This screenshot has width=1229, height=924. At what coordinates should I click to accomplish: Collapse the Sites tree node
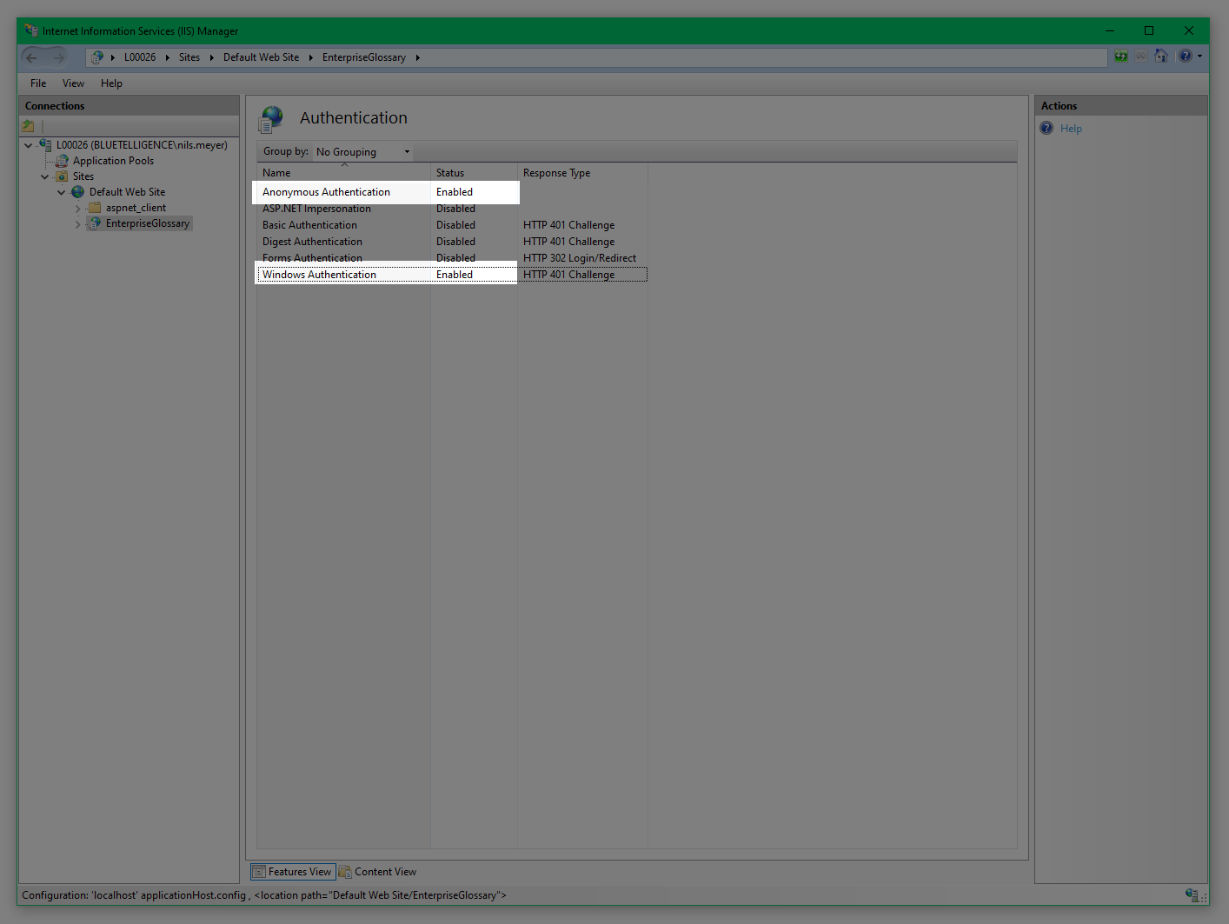pos(45,176)
